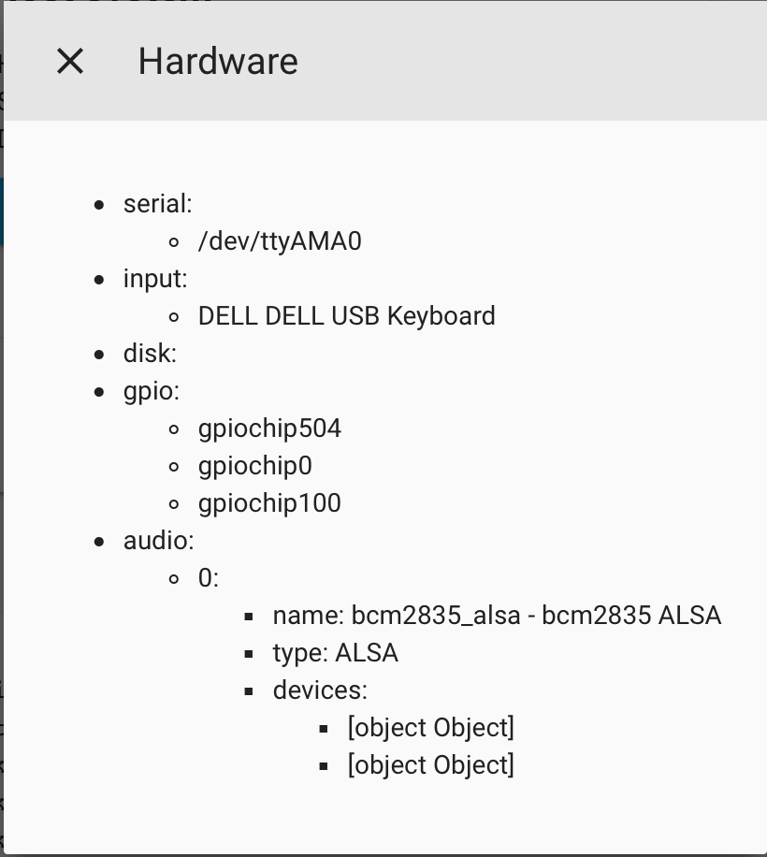
Task: Select the gpiochip504 entry
Action: [x=269, y=428]
